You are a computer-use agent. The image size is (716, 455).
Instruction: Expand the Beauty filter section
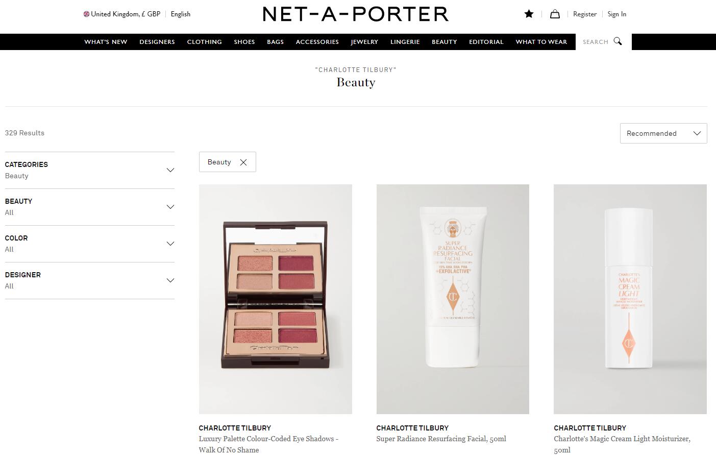click(x=170, y=207)
